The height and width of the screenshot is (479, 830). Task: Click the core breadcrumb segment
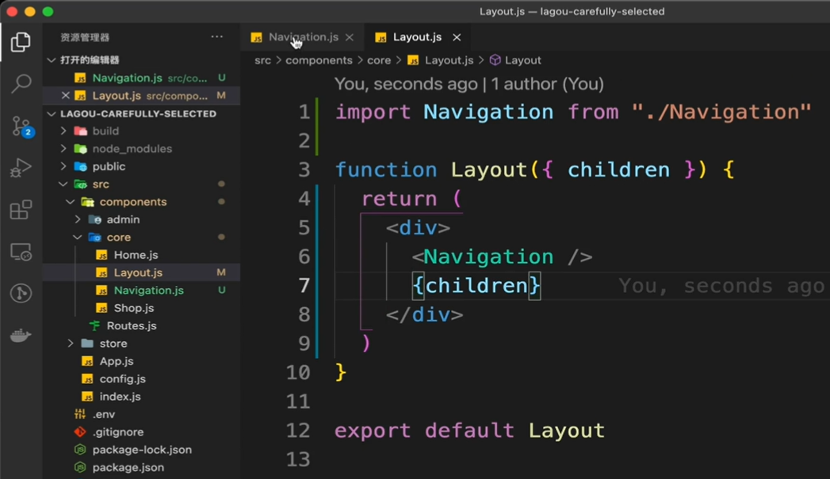pyautogui.click(x=379, y=60)
